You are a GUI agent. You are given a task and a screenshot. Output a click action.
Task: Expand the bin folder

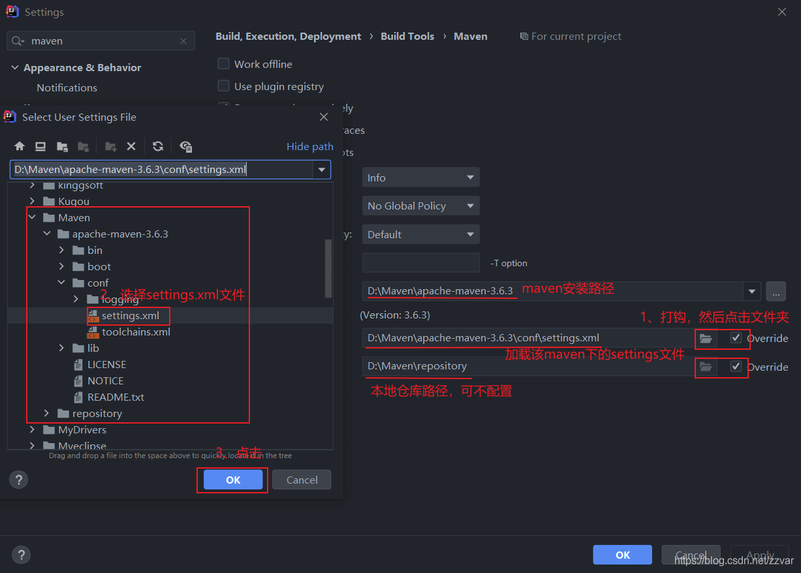click(62, 250)
